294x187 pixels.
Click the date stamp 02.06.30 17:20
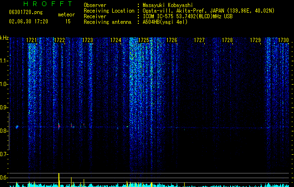coord(29,22)
